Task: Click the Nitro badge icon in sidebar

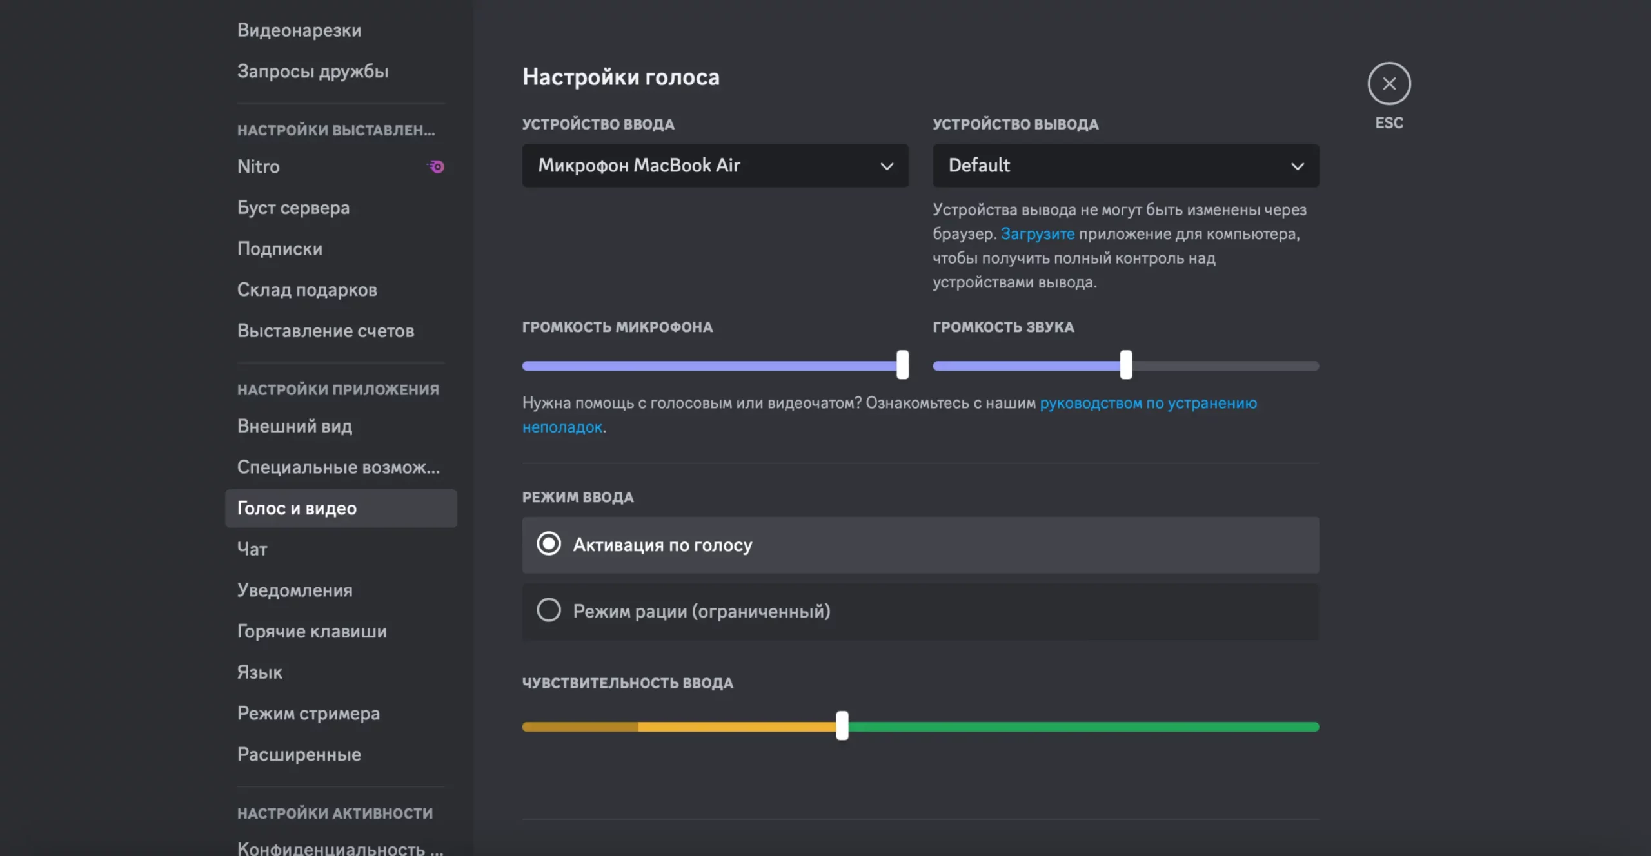Action: tap(436, 167)
